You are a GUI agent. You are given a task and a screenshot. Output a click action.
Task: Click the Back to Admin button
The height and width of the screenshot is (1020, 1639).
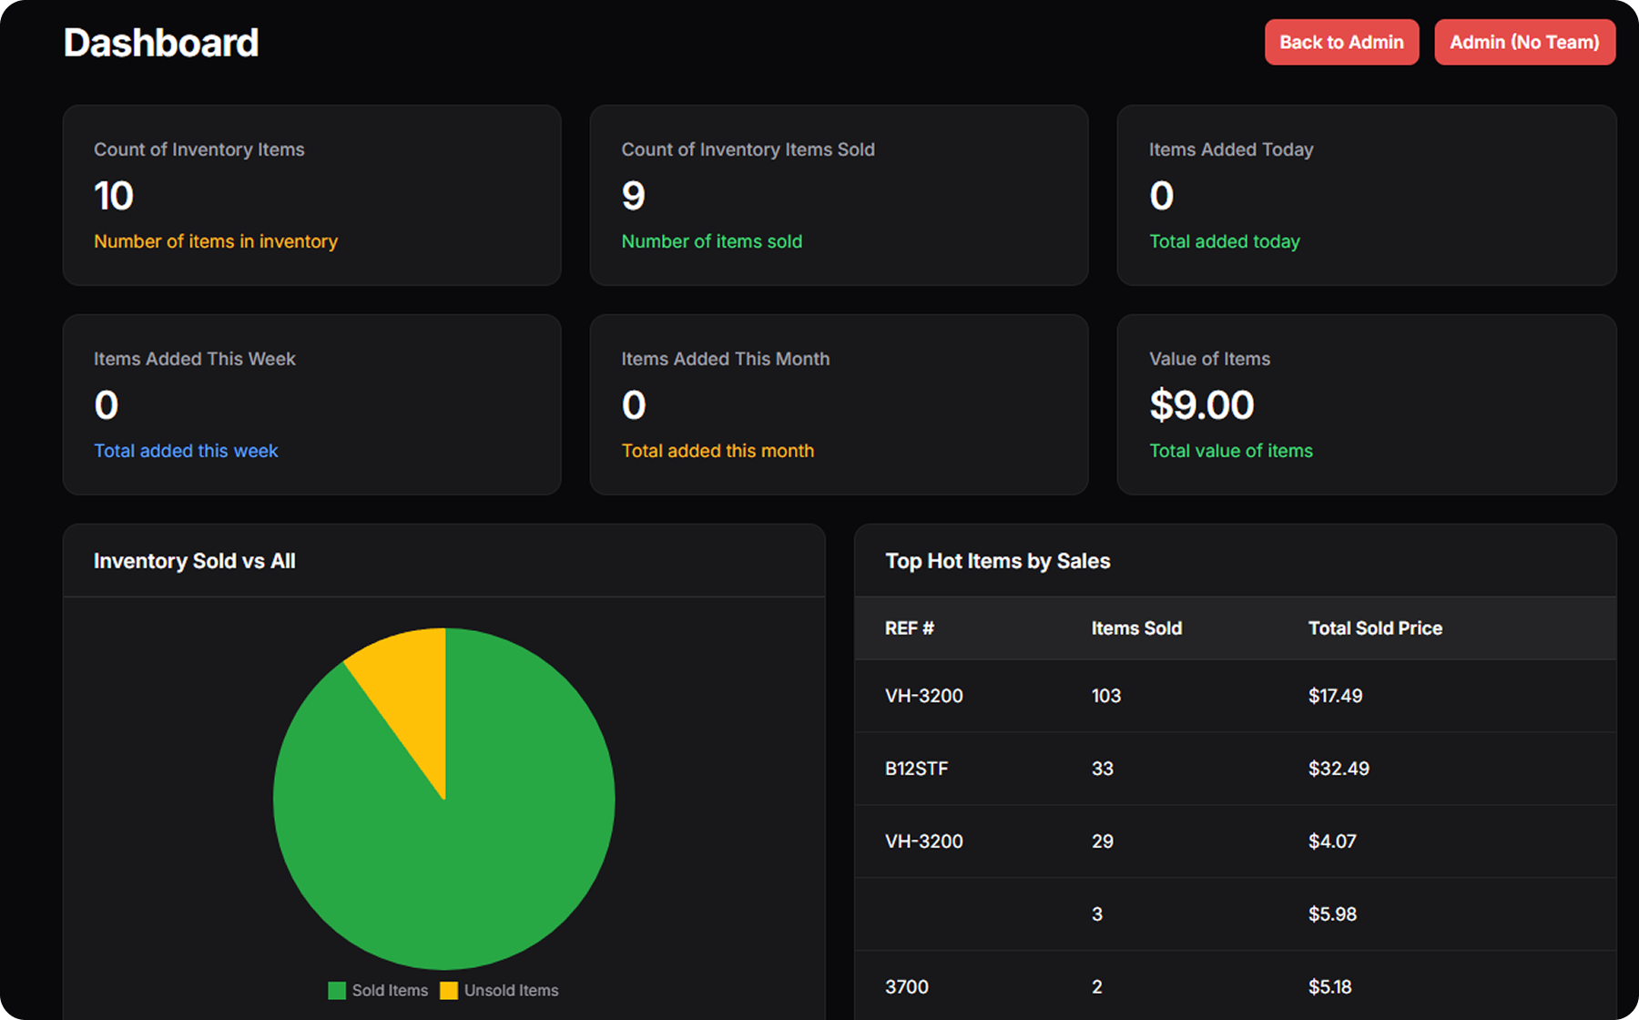pos(1340,42)
